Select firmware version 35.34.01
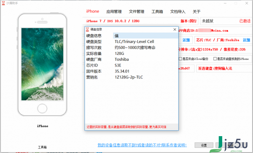 [122, 71]
